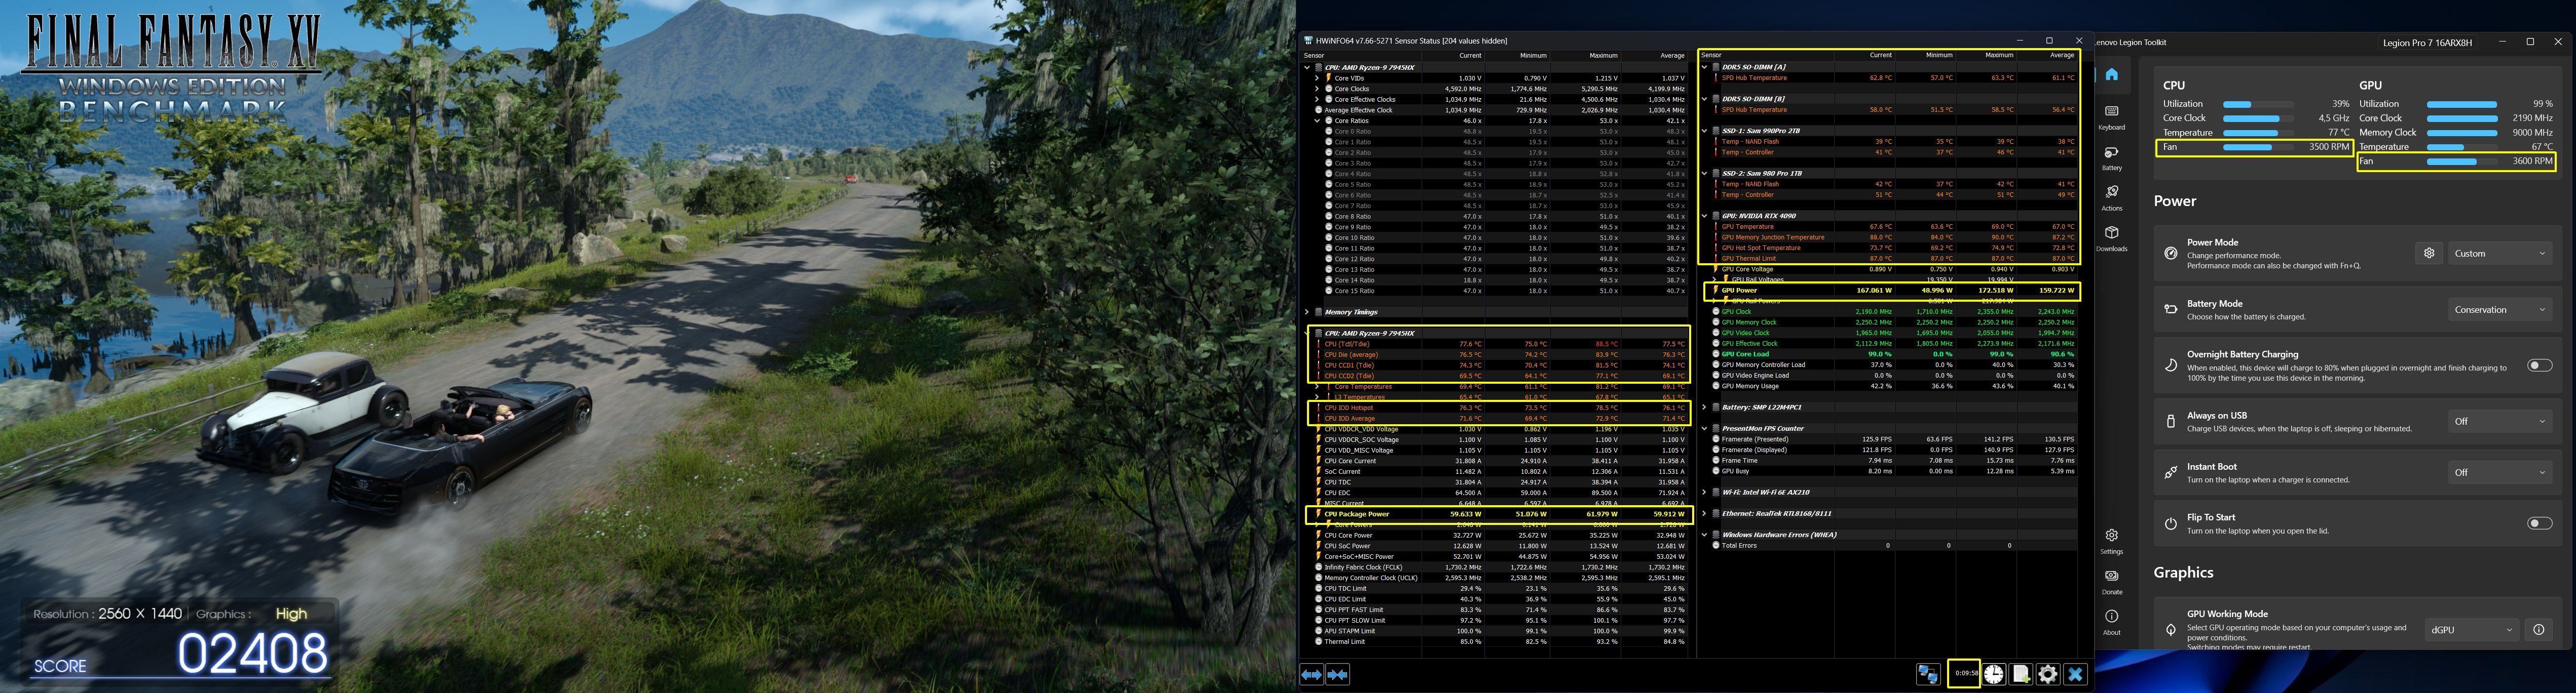This screenshot has height=693, width=2576.
Task: Open Actions page in Legion Toolkit sidebar
Action: tap(2112, 198)
